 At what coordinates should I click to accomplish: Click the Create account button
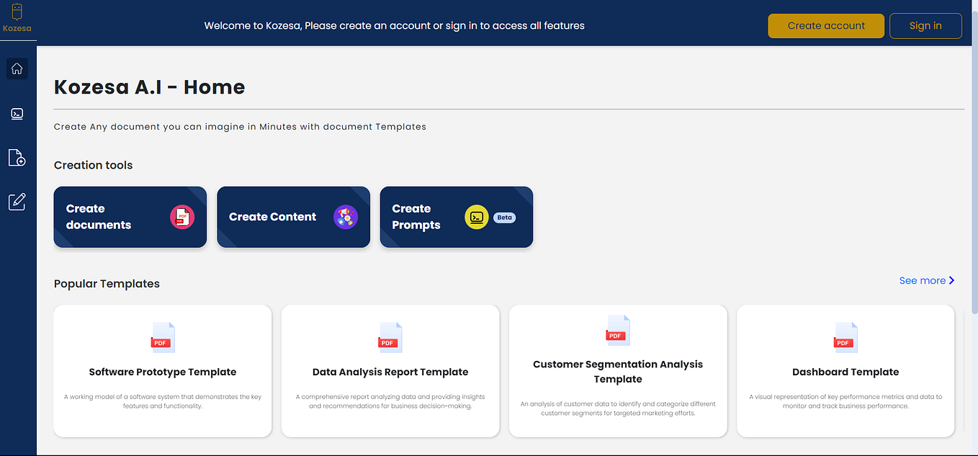[825, 25]
